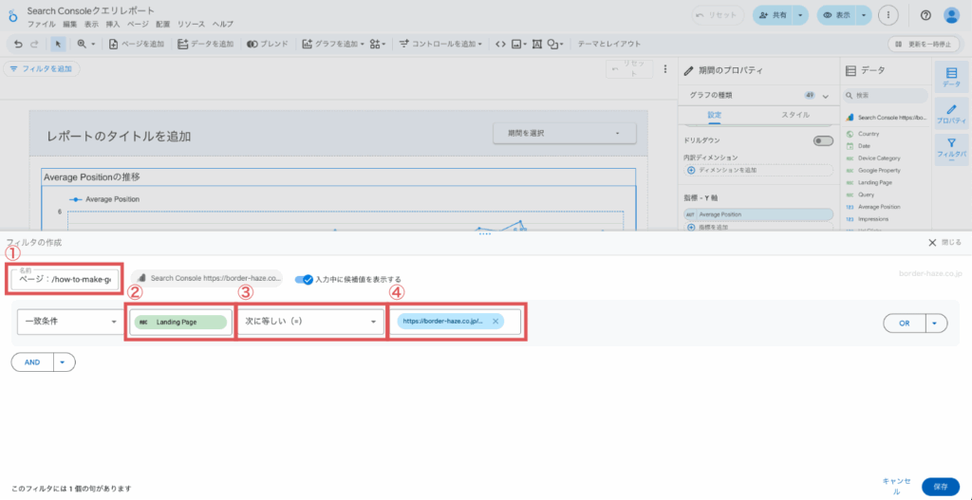
Task: Click the Looker Studio logo
Action: pyautogui.click(x=13, y=16)
